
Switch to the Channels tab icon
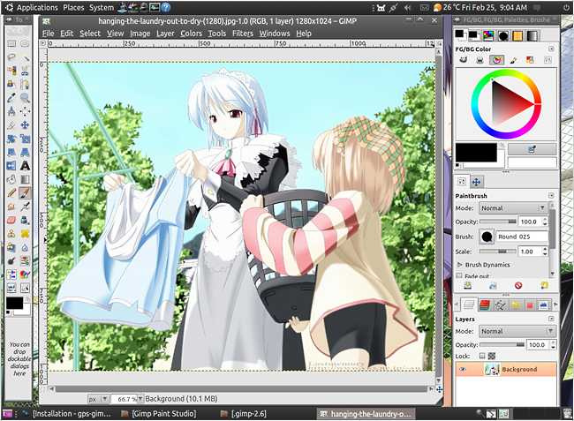click(x=484, y=304)
